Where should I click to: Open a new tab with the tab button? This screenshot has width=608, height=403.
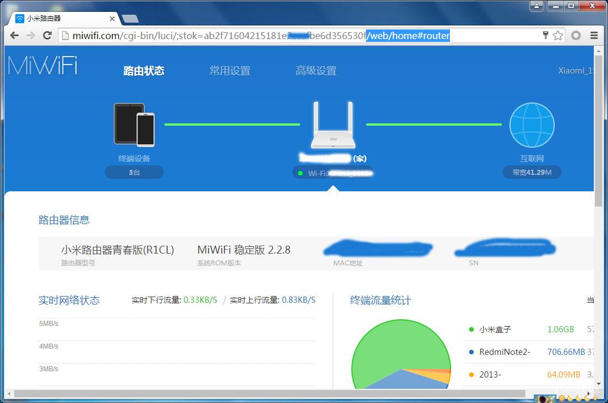pos(130,19)
